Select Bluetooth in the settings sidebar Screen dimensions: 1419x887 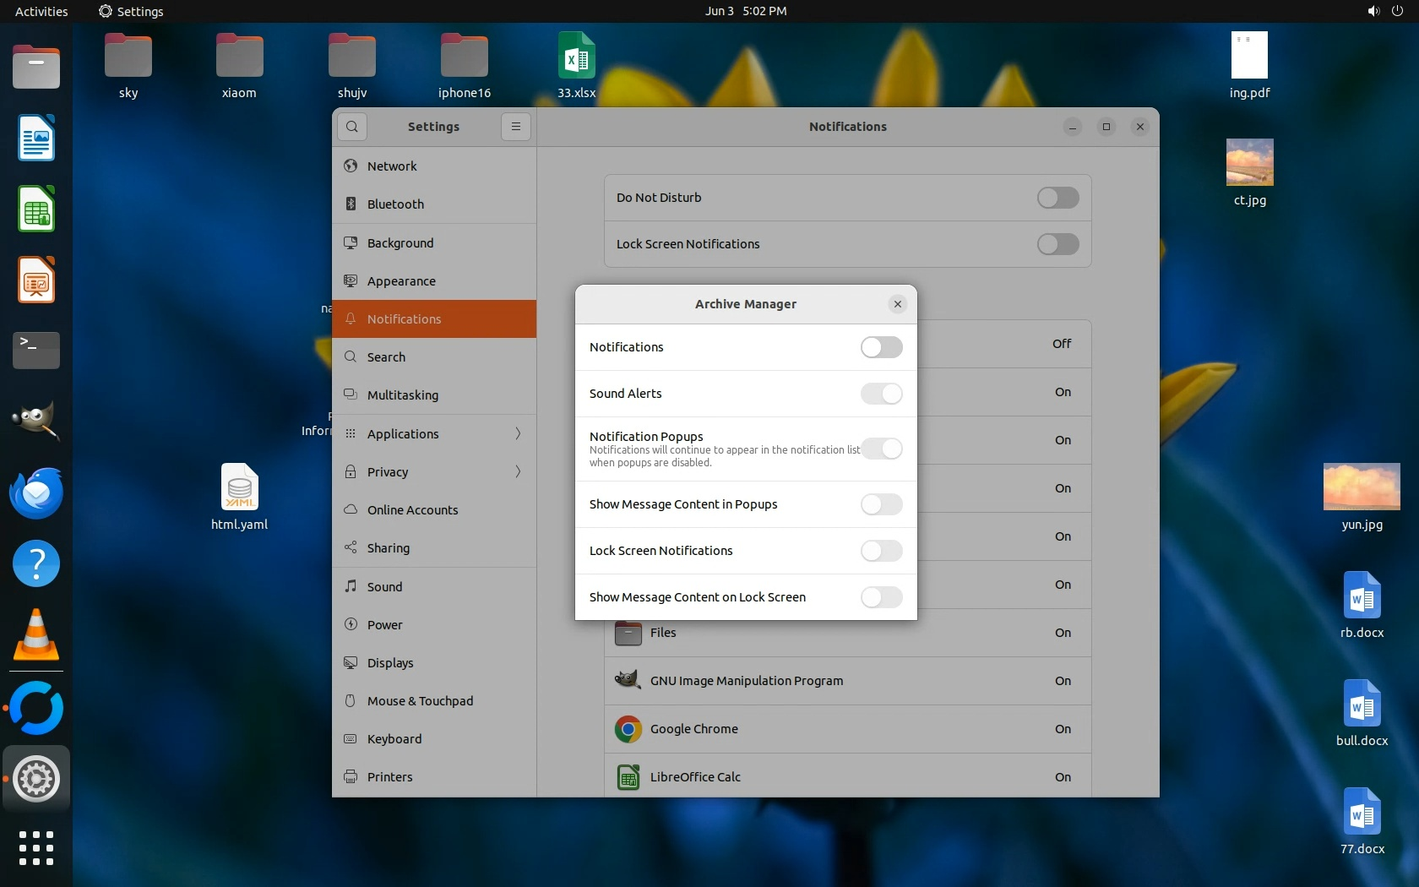[395, 204]
